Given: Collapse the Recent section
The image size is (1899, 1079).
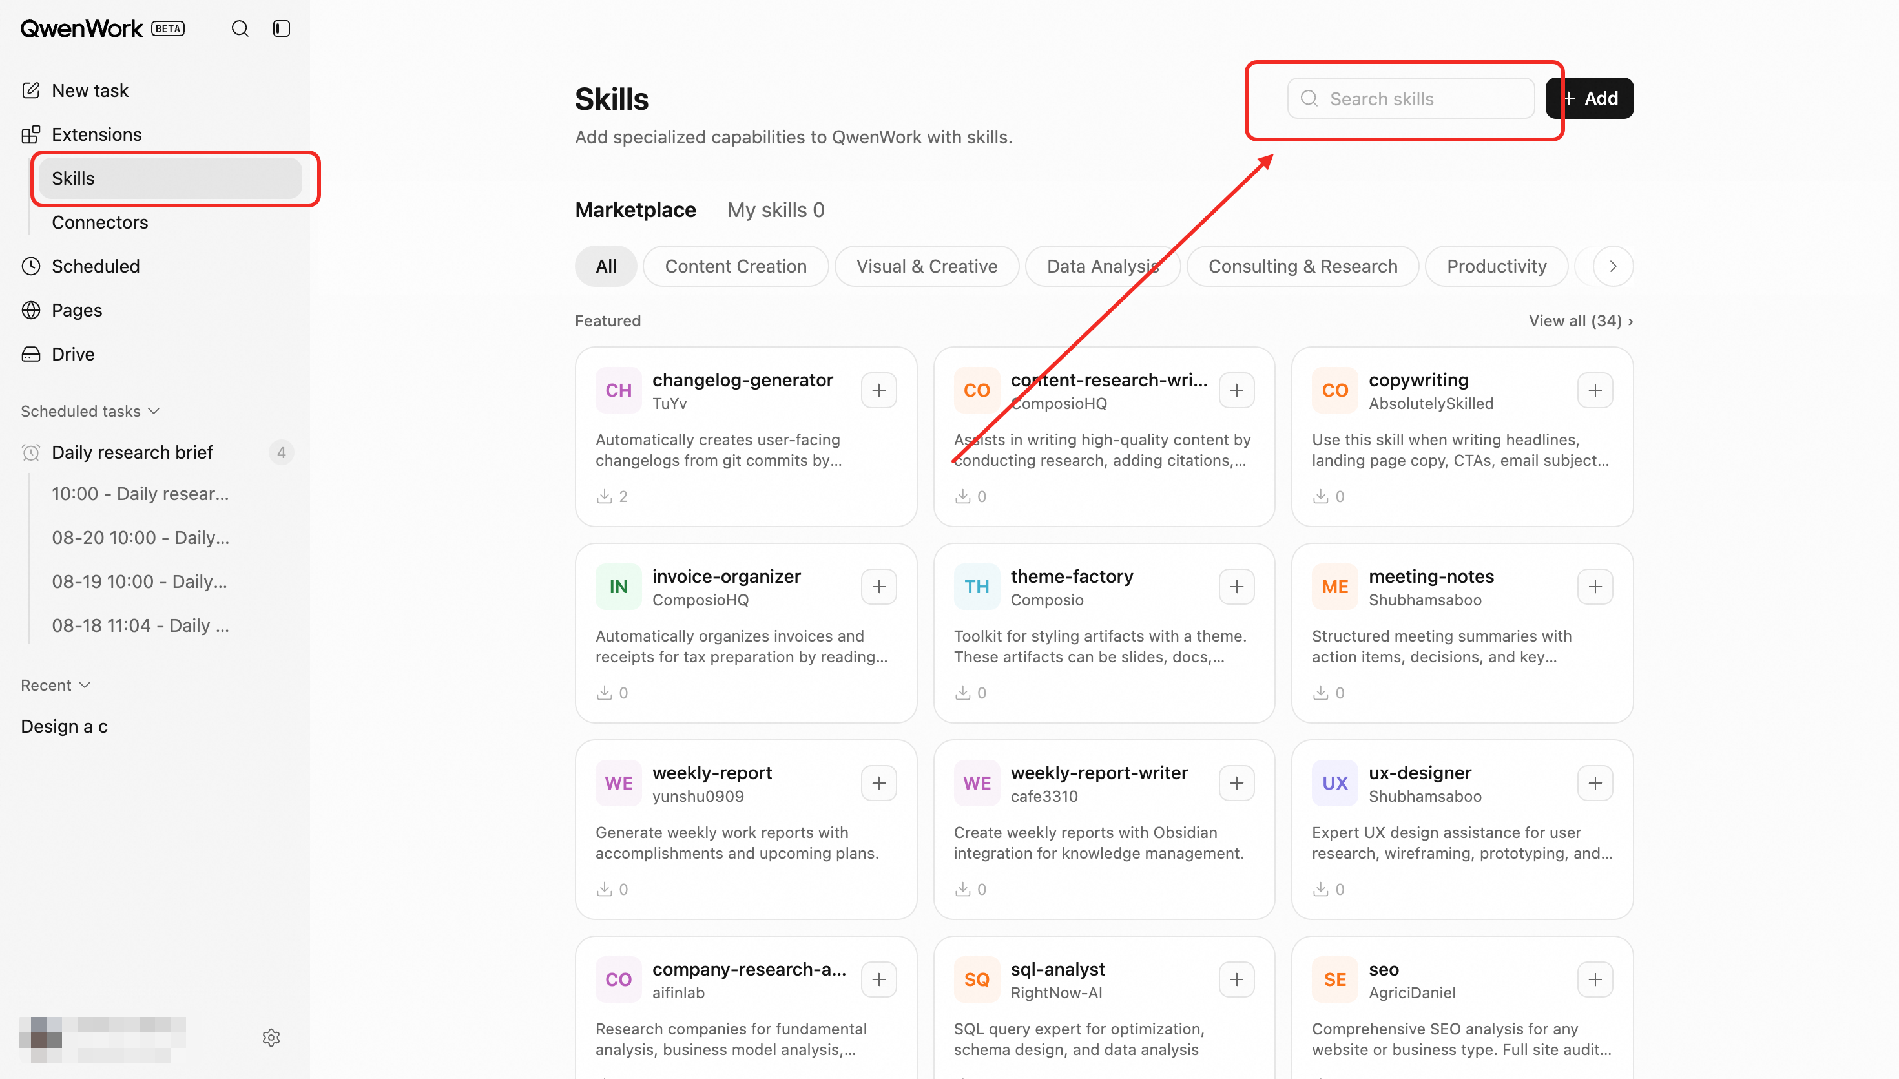Looking at the screenshot, I should (56, 686).
